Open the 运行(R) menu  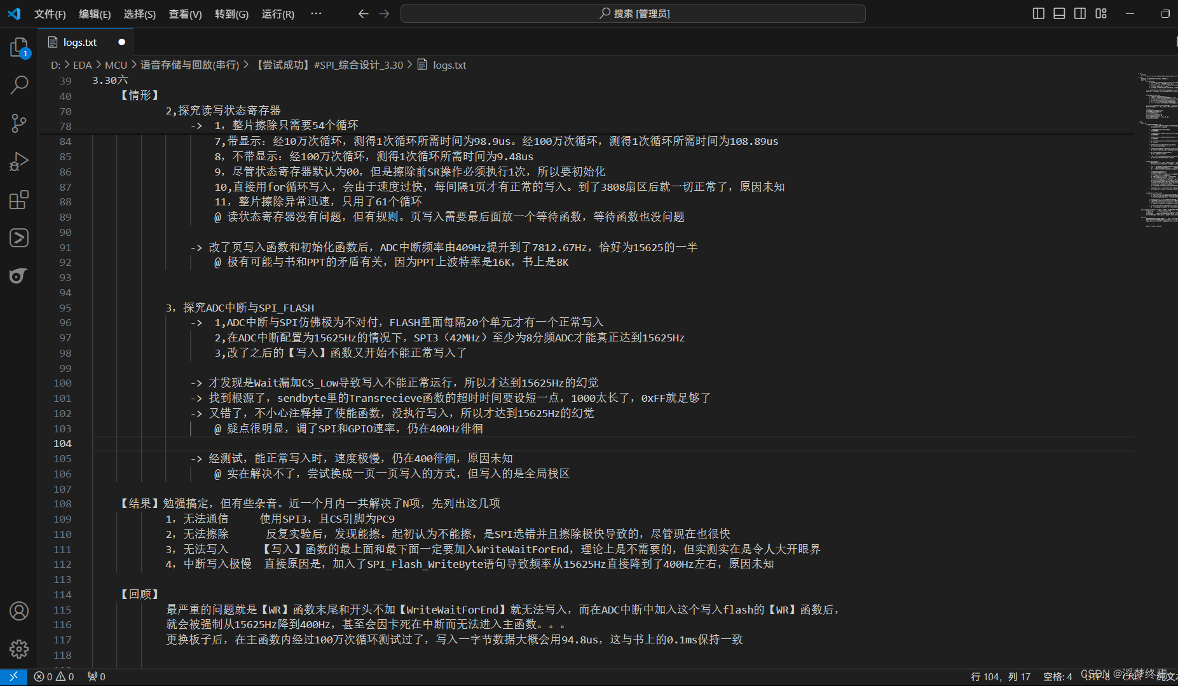[x=277, y=13]
